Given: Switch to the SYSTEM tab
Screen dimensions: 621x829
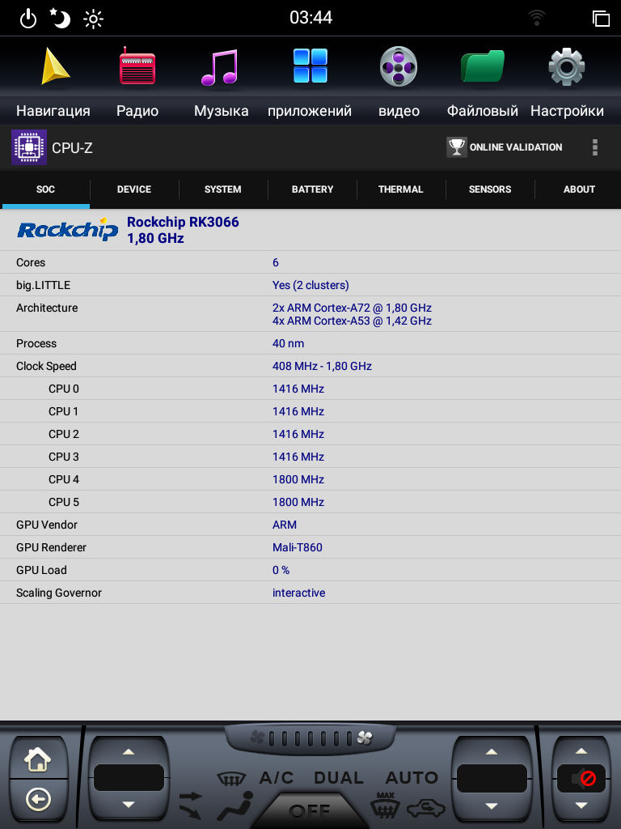Looking at the screenshot, I should (x=223, y=189).
